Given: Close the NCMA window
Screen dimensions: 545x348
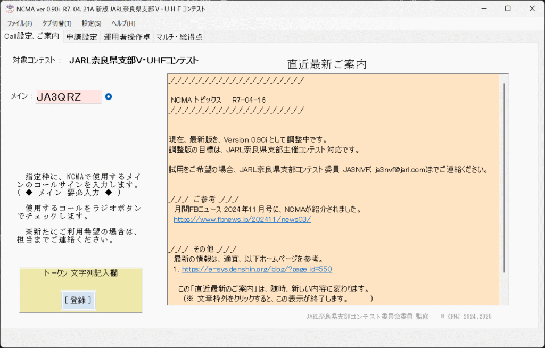Looking at the screenshot, I should click(x=532, y=9).
